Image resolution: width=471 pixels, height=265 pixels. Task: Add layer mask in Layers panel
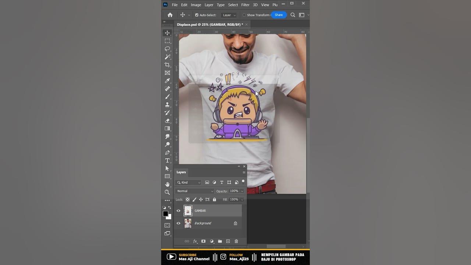coord(203,241)
